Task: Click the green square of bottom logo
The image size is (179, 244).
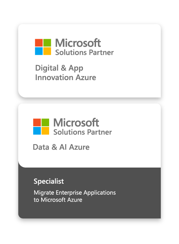Action: pos(45,122)
